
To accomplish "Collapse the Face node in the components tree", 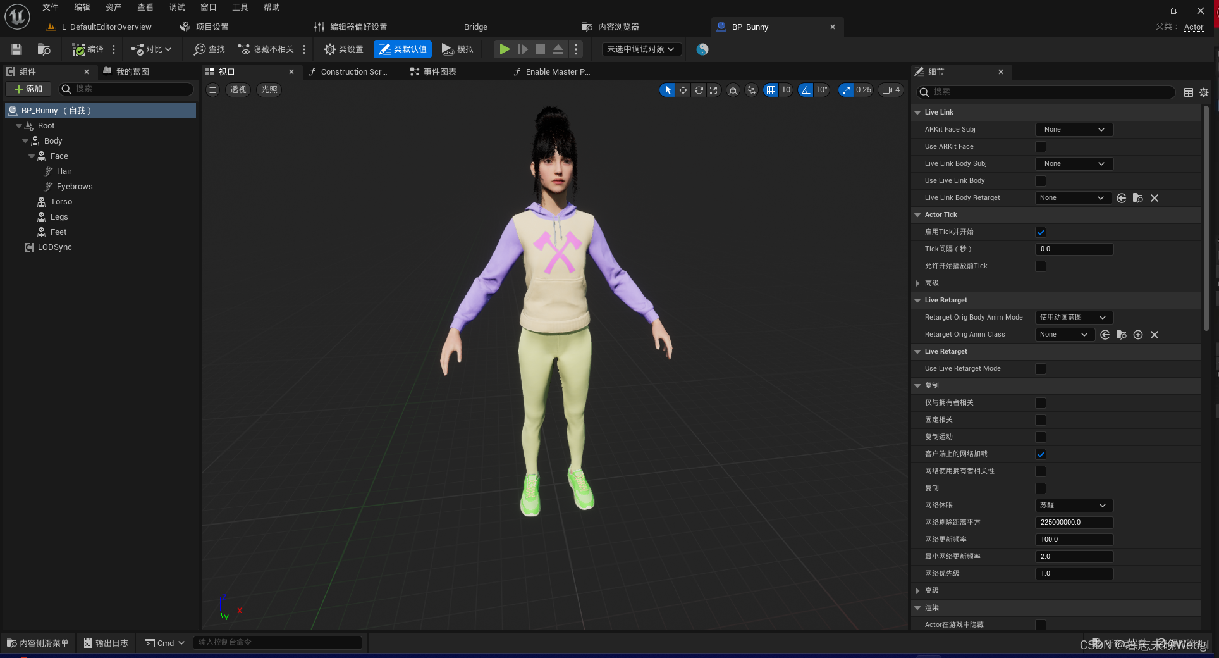I will (x=32, y=156).
